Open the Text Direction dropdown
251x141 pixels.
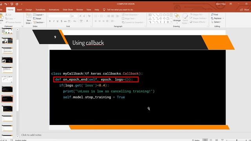[x=131, y=15]
